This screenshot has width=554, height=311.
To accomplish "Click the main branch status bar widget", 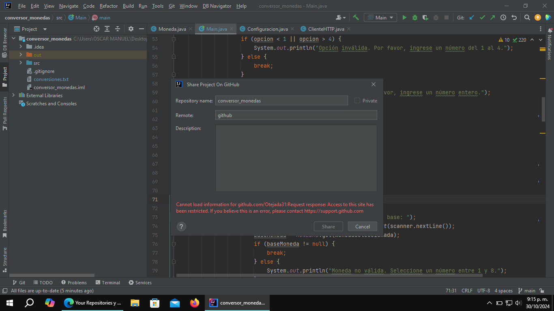I will tap(527, 290).
